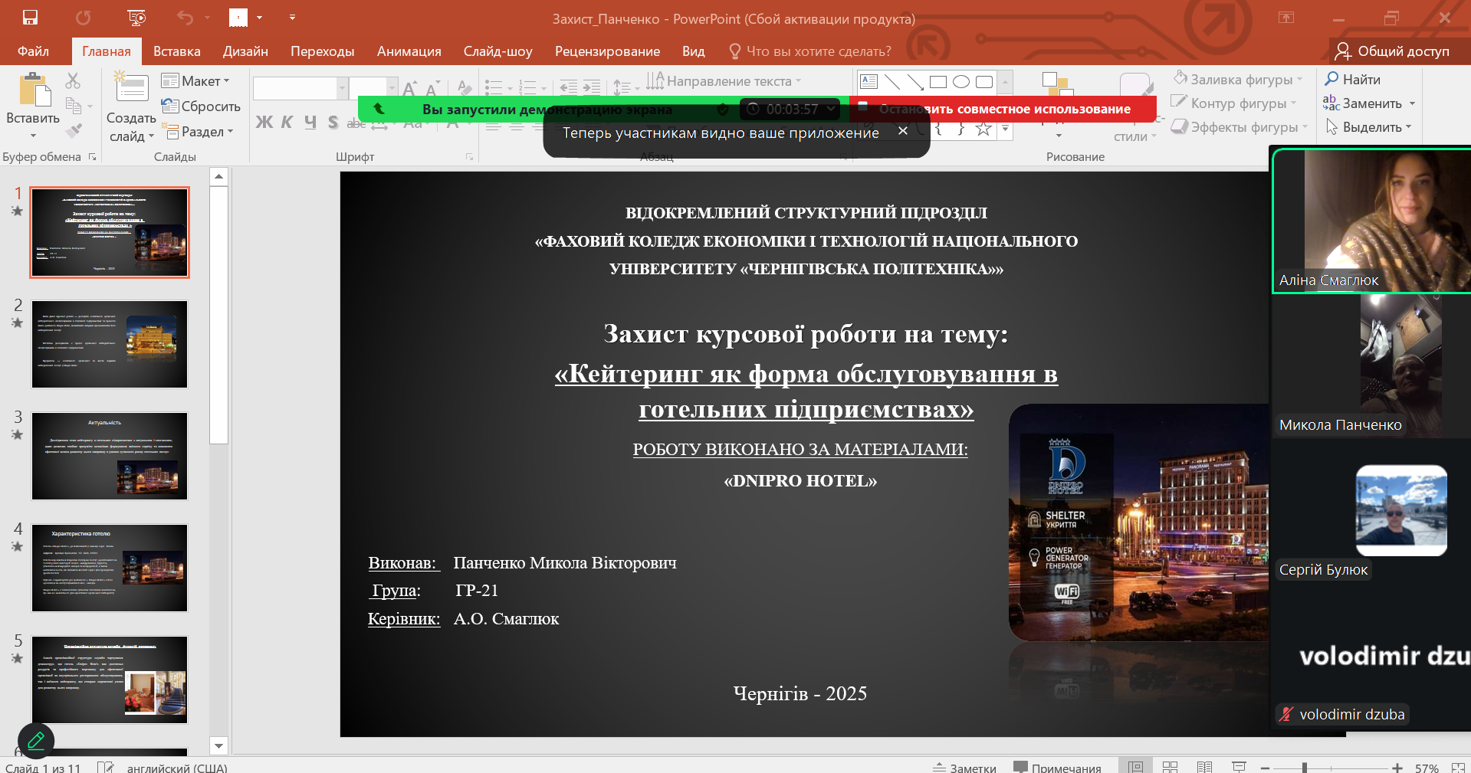Select the oval shape in shapes gallery
Screen dimensions: 1471x773
click(x=961, y=82)
